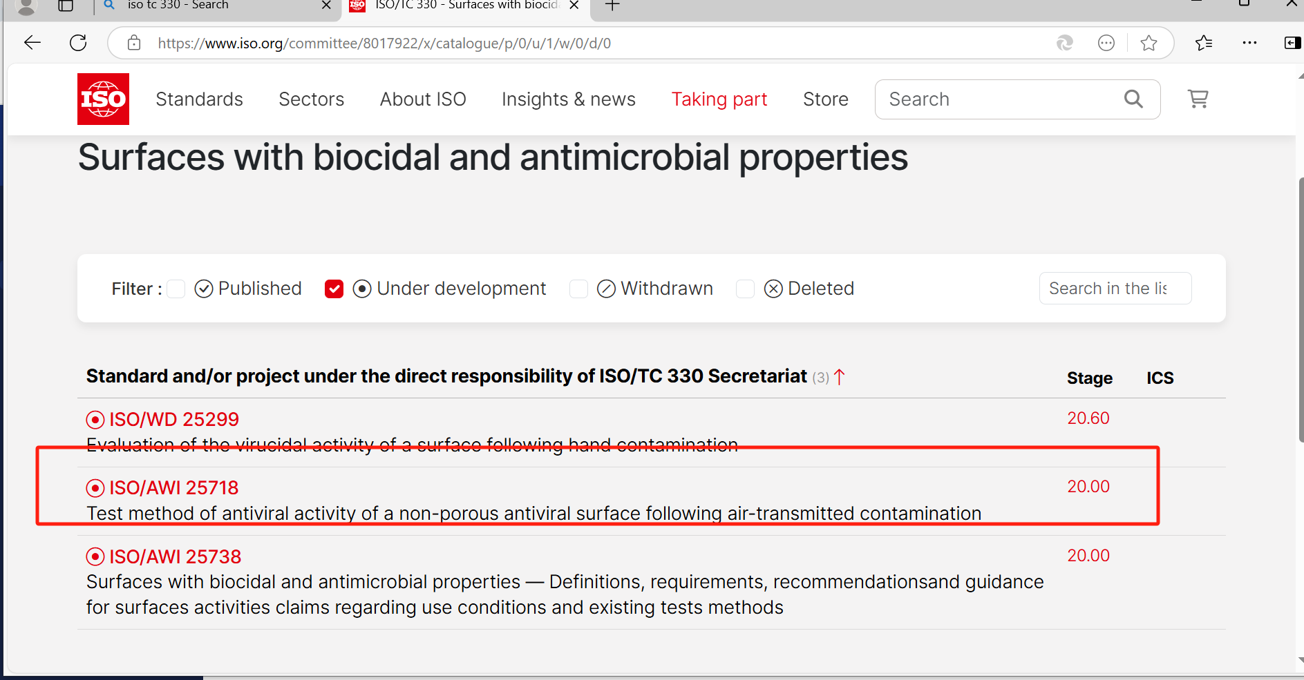The image size is (1304, 680).
Task: Open the ISO/WD 25299 project link
Action: point(174,419)
